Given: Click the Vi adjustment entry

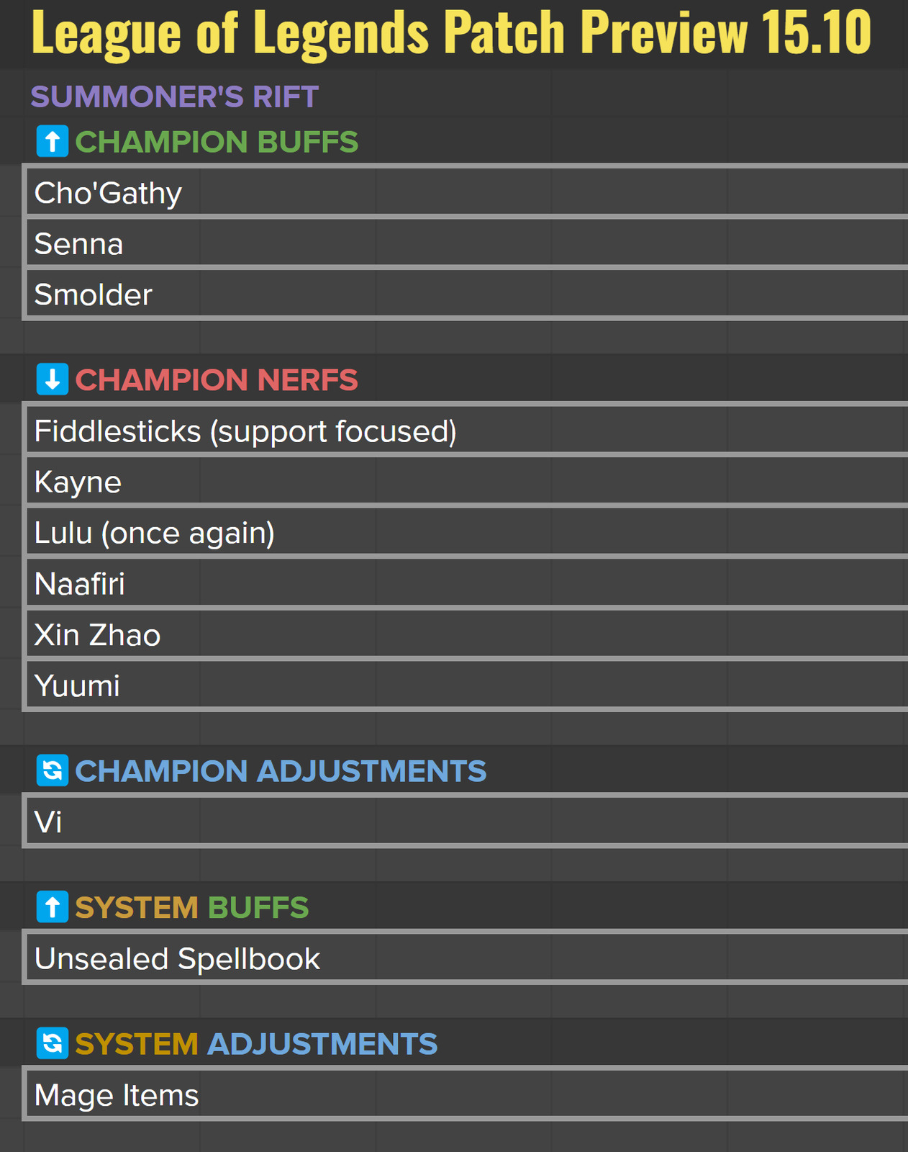Looking at the screenshot, I should (x=48, y=822).
